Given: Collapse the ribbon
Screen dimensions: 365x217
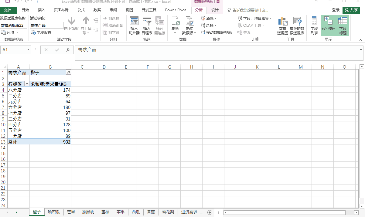Looking at the screenshot, I should point(361,40).
